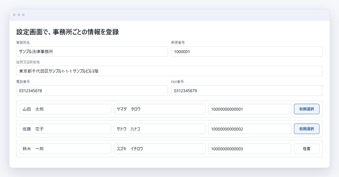Click the number field 10000000000001

250,109
